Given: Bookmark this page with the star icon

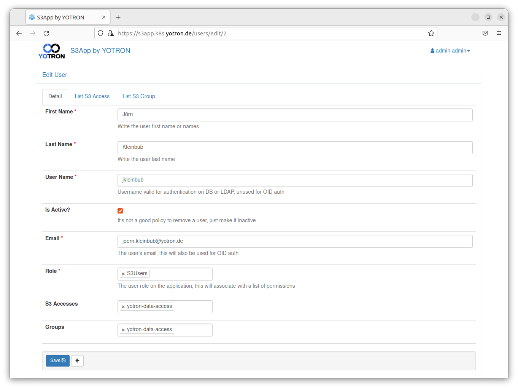Looking at the screenshot, I should click(431, 33).
